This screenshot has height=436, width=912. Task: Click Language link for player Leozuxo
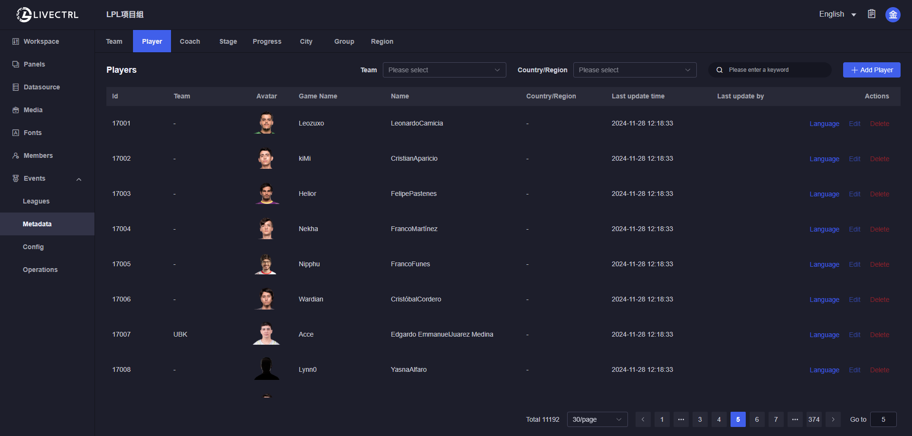coord(824,124)
